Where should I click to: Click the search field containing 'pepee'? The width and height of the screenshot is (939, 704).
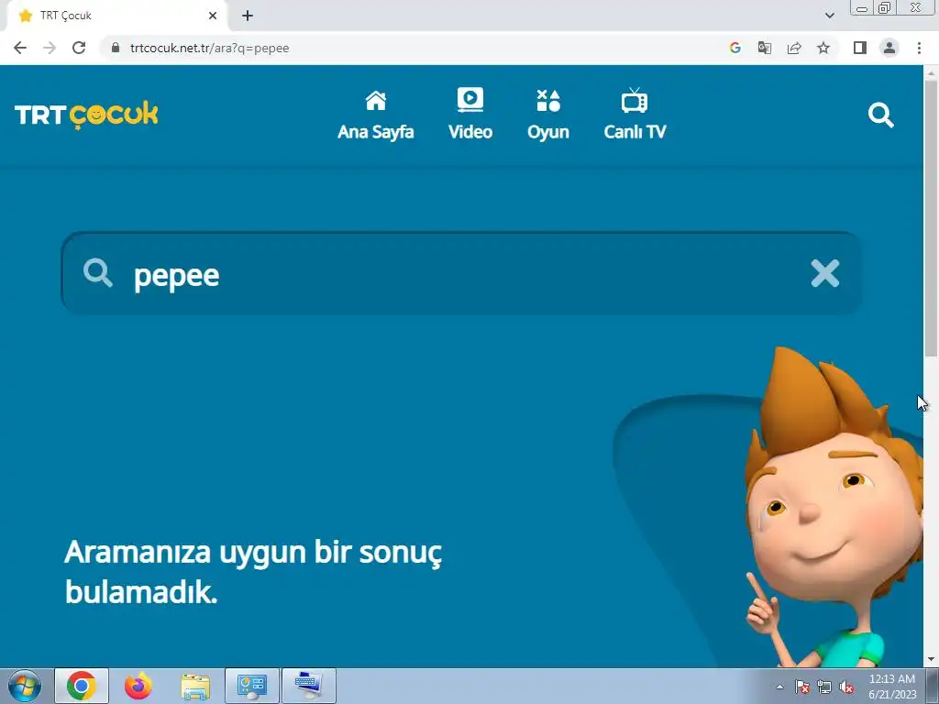pos(461,273)
